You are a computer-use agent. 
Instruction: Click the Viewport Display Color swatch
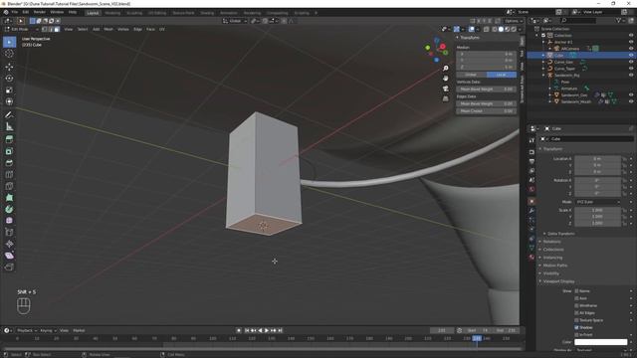(601, 342)
